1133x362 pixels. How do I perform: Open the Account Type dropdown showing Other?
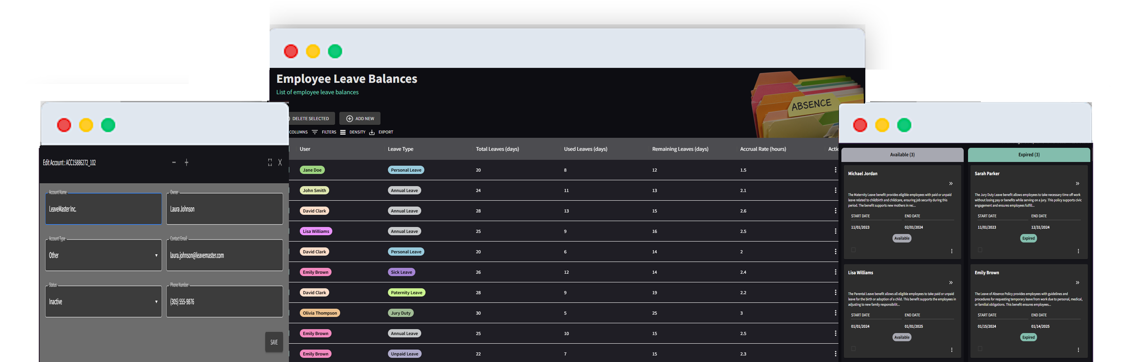103,255
